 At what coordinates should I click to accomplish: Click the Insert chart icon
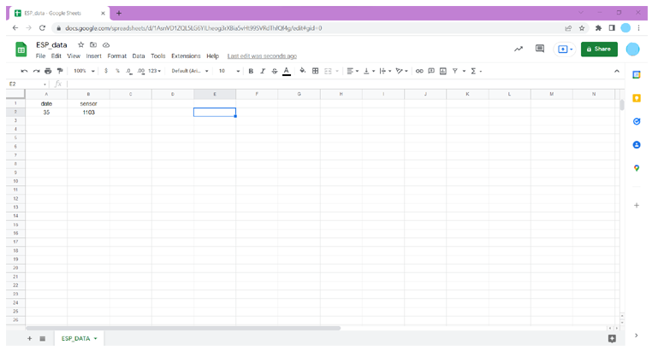442,71
